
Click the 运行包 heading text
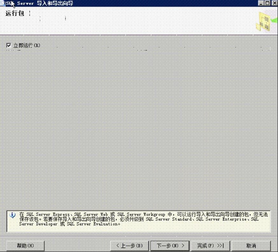coord(15,13)
